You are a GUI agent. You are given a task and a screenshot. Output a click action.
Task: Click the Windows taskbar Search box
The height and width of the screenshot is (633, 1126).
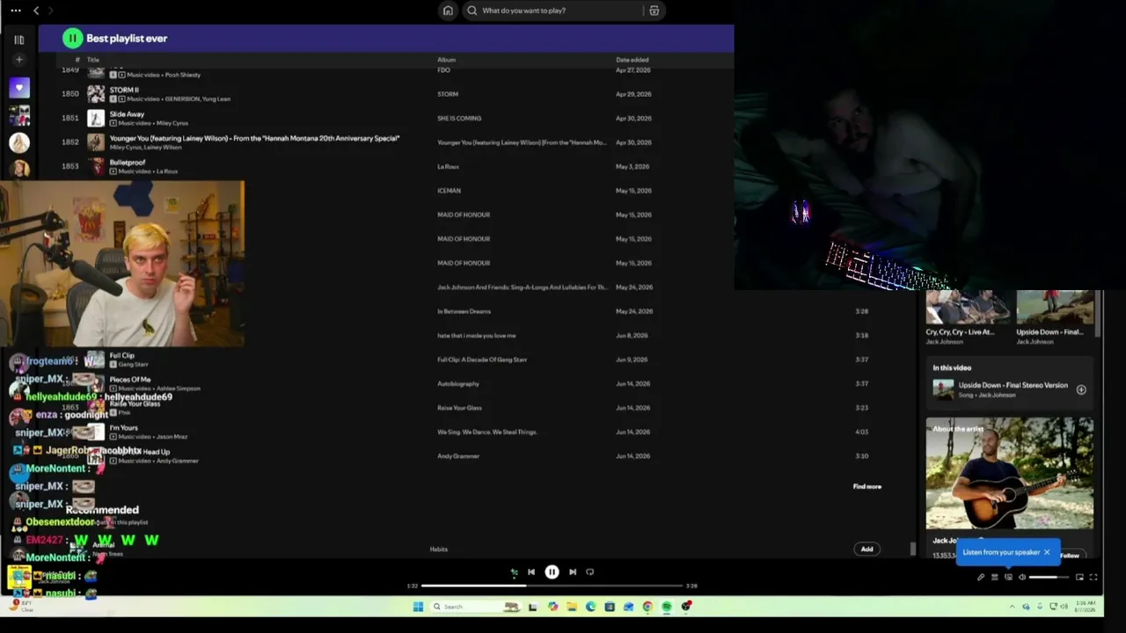(475, 607)
